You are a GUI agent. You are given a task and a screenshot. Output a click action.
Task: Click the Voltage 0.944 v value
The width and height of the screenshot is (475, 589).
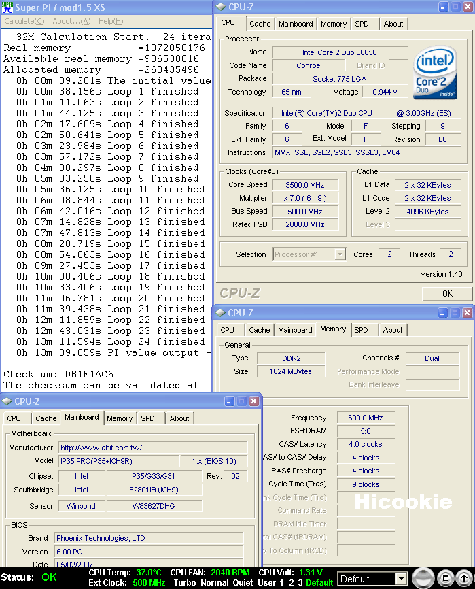point(385,92)
